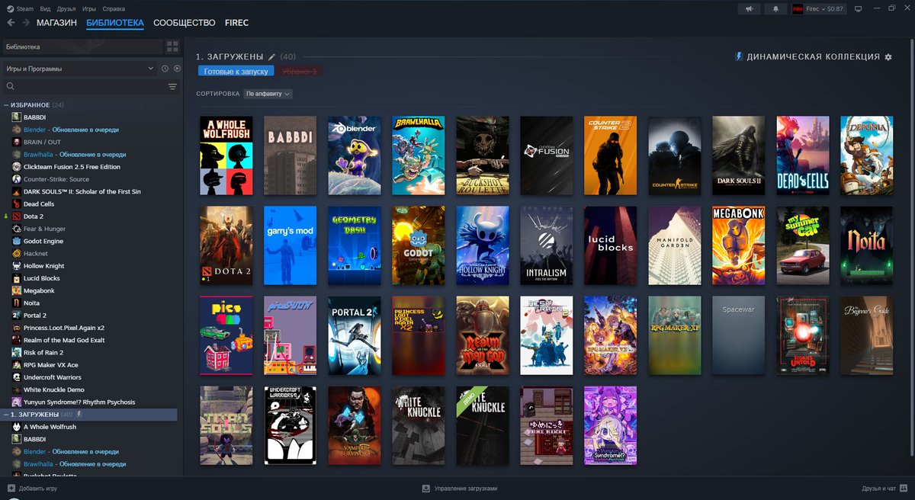Open notifications bell
915x500 pixels.
point(775,8)
